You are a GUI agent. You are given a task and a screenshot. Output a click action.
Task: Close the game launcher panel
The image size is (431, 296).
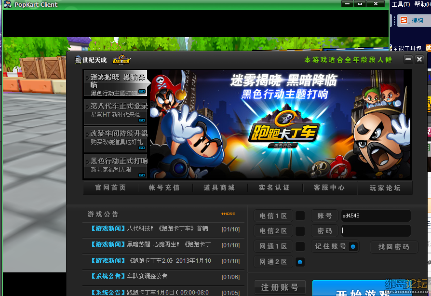coord(419,59)
